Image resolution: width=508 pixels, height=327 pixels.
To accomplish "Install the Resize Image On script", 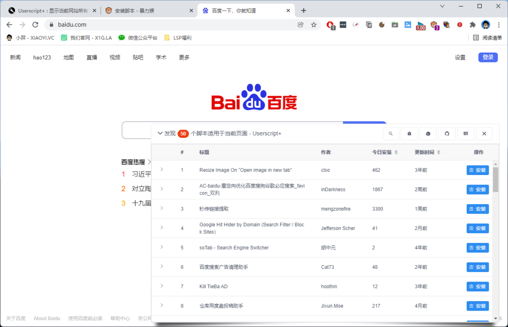I will coord(477,170).
